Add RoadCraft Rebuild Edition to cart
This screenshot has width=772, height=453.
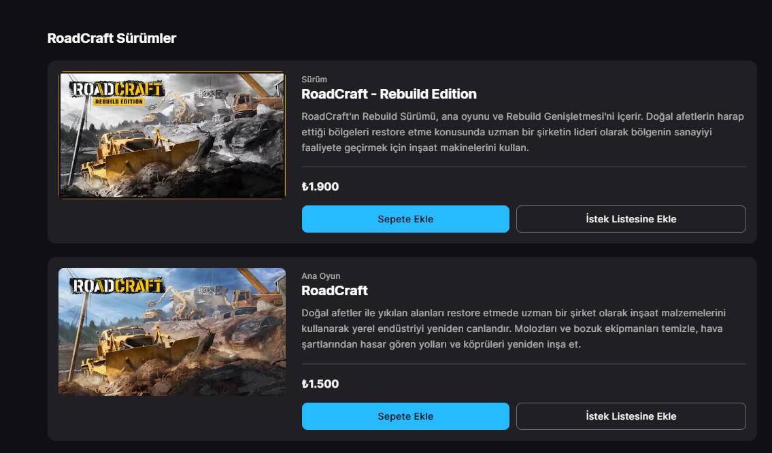(x=405, y=219)
